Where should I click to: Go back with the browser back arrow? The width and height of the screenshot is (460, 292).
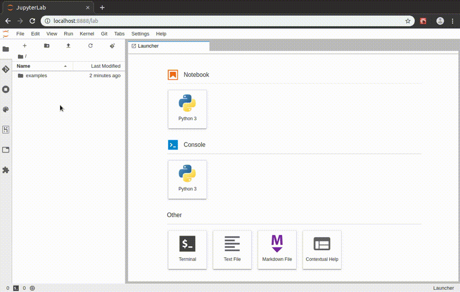8,21
